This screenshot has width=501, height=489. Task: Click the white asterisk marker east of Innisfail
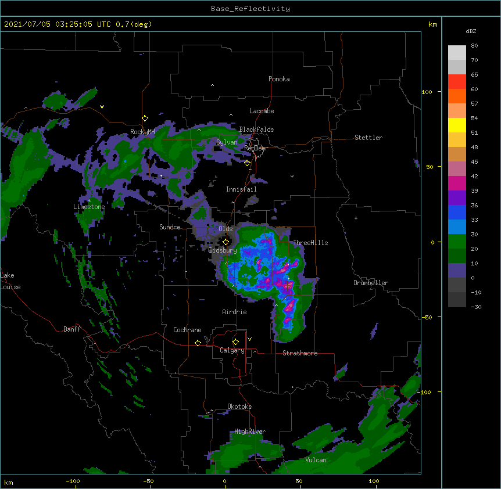point(292,176)
